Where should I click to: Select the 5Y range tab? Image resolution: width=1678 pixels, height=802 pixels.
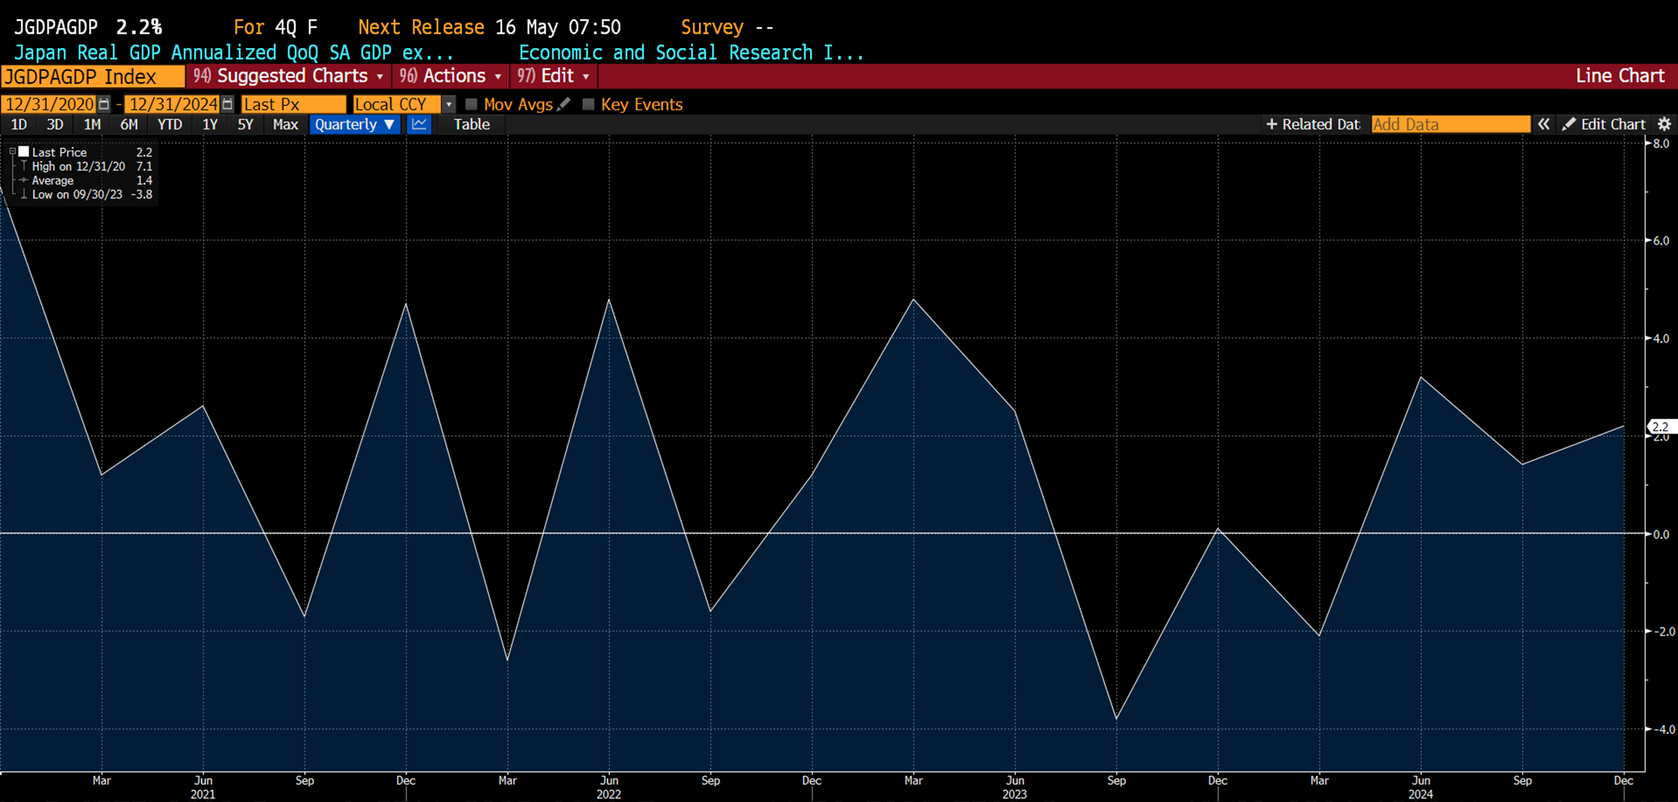[245, 125]
